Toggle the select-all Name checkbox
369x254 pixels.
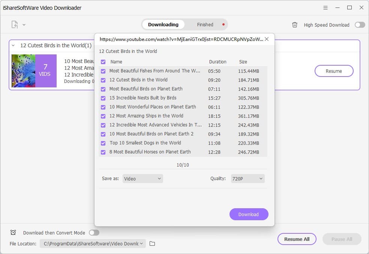point(103,62)
